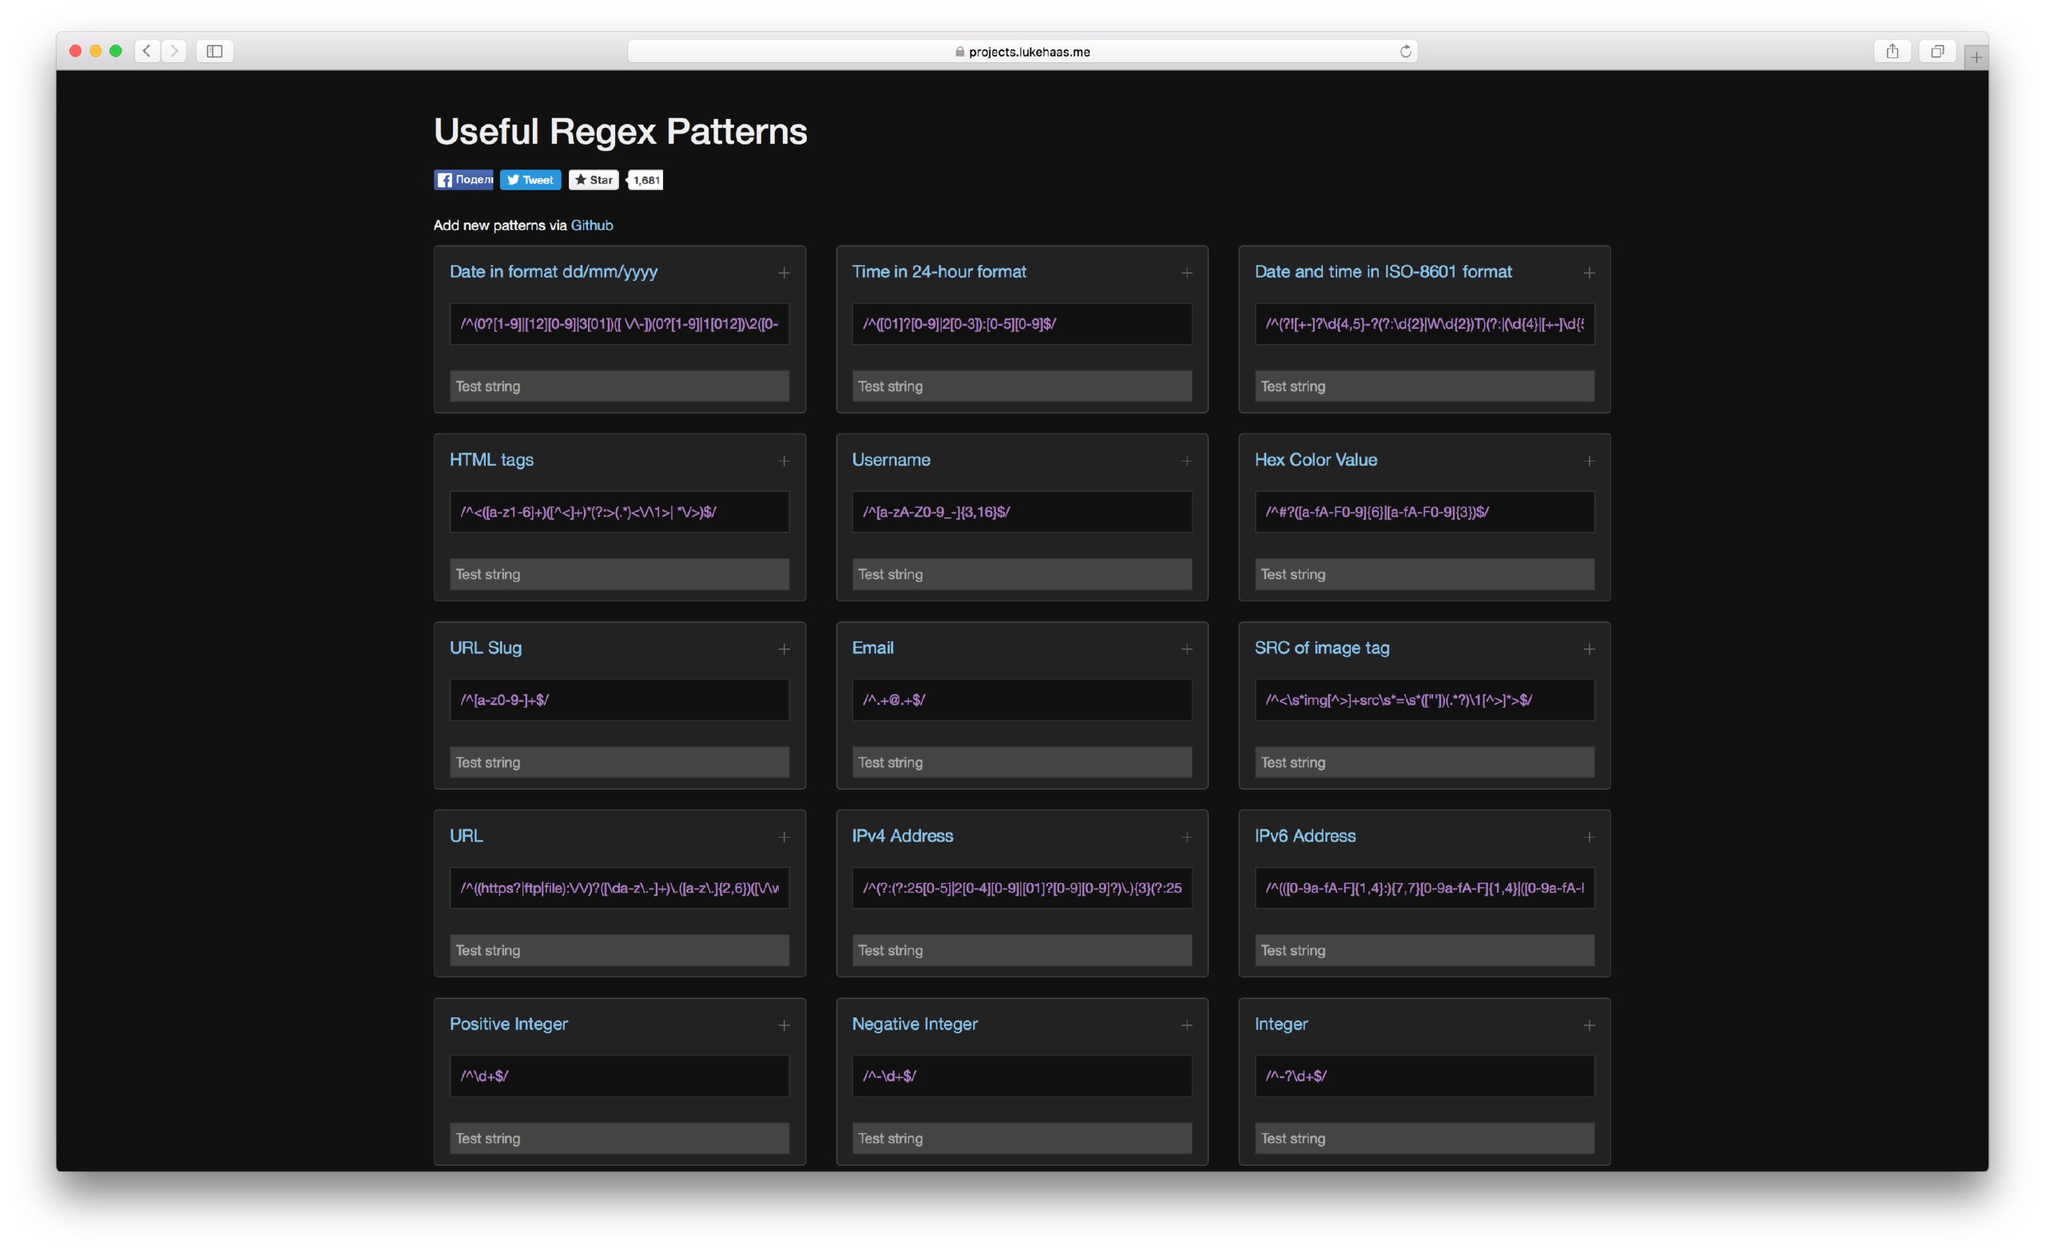Image resolution: width=2045 pixels, height=1252 pixels.
Task: Click the address bar showing projects.lukehaas.me
Action: (x=1022, y=51)
